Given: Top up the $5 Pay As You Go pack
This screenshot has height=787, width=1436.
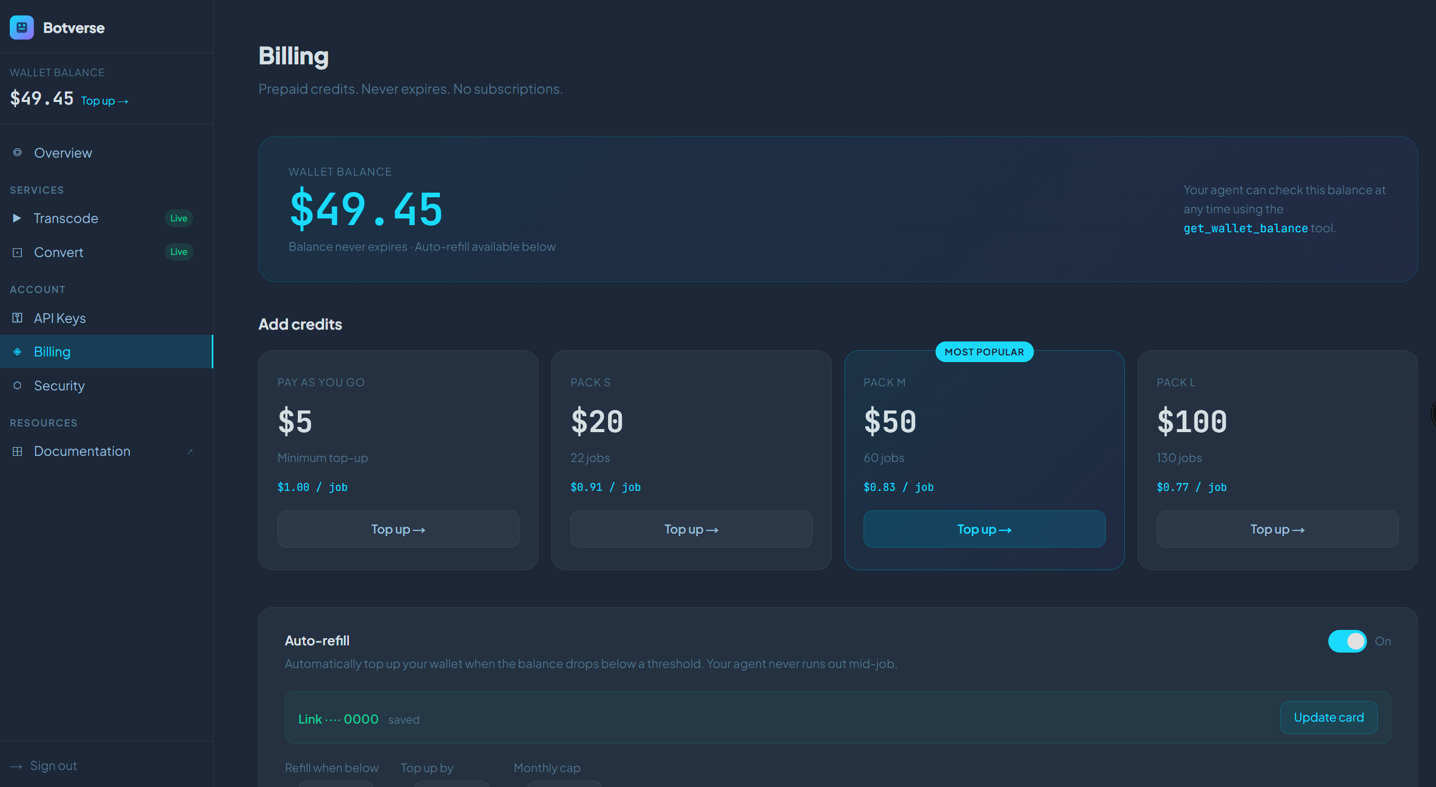Looking at the screenshot, I should [x=398, y=529].
